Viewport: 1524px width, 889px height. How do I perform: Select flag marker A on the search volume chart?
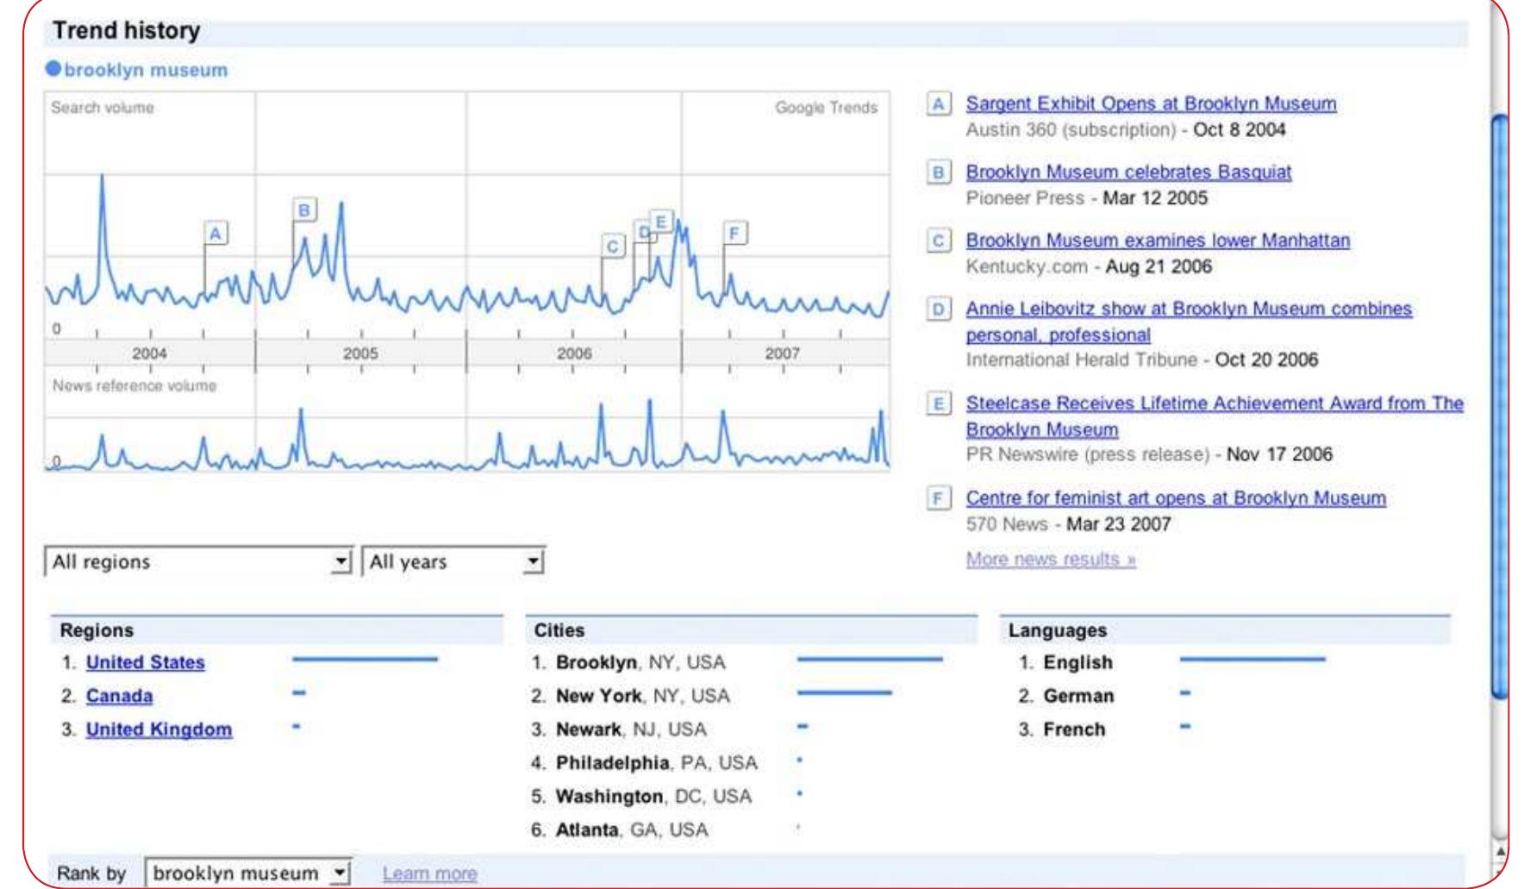[215, 233]
